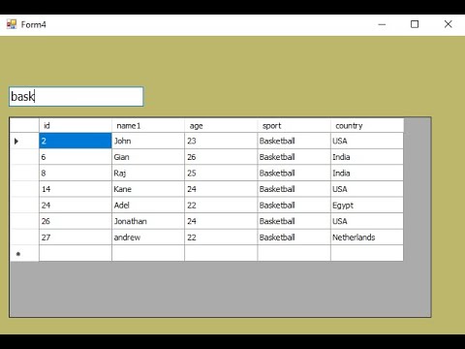
Task: Click the grid's top-left select-all corner
Action: [x=24, y=126]
